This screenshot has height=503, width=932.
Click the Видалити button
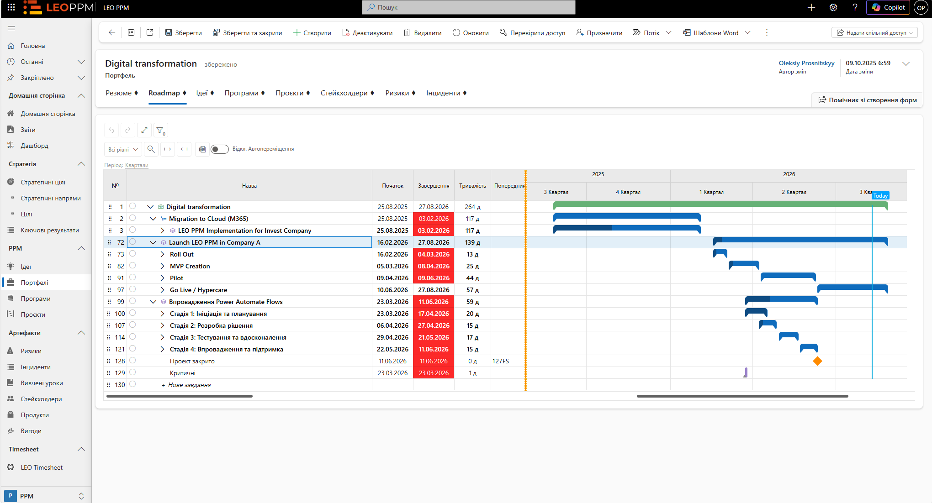423,33
